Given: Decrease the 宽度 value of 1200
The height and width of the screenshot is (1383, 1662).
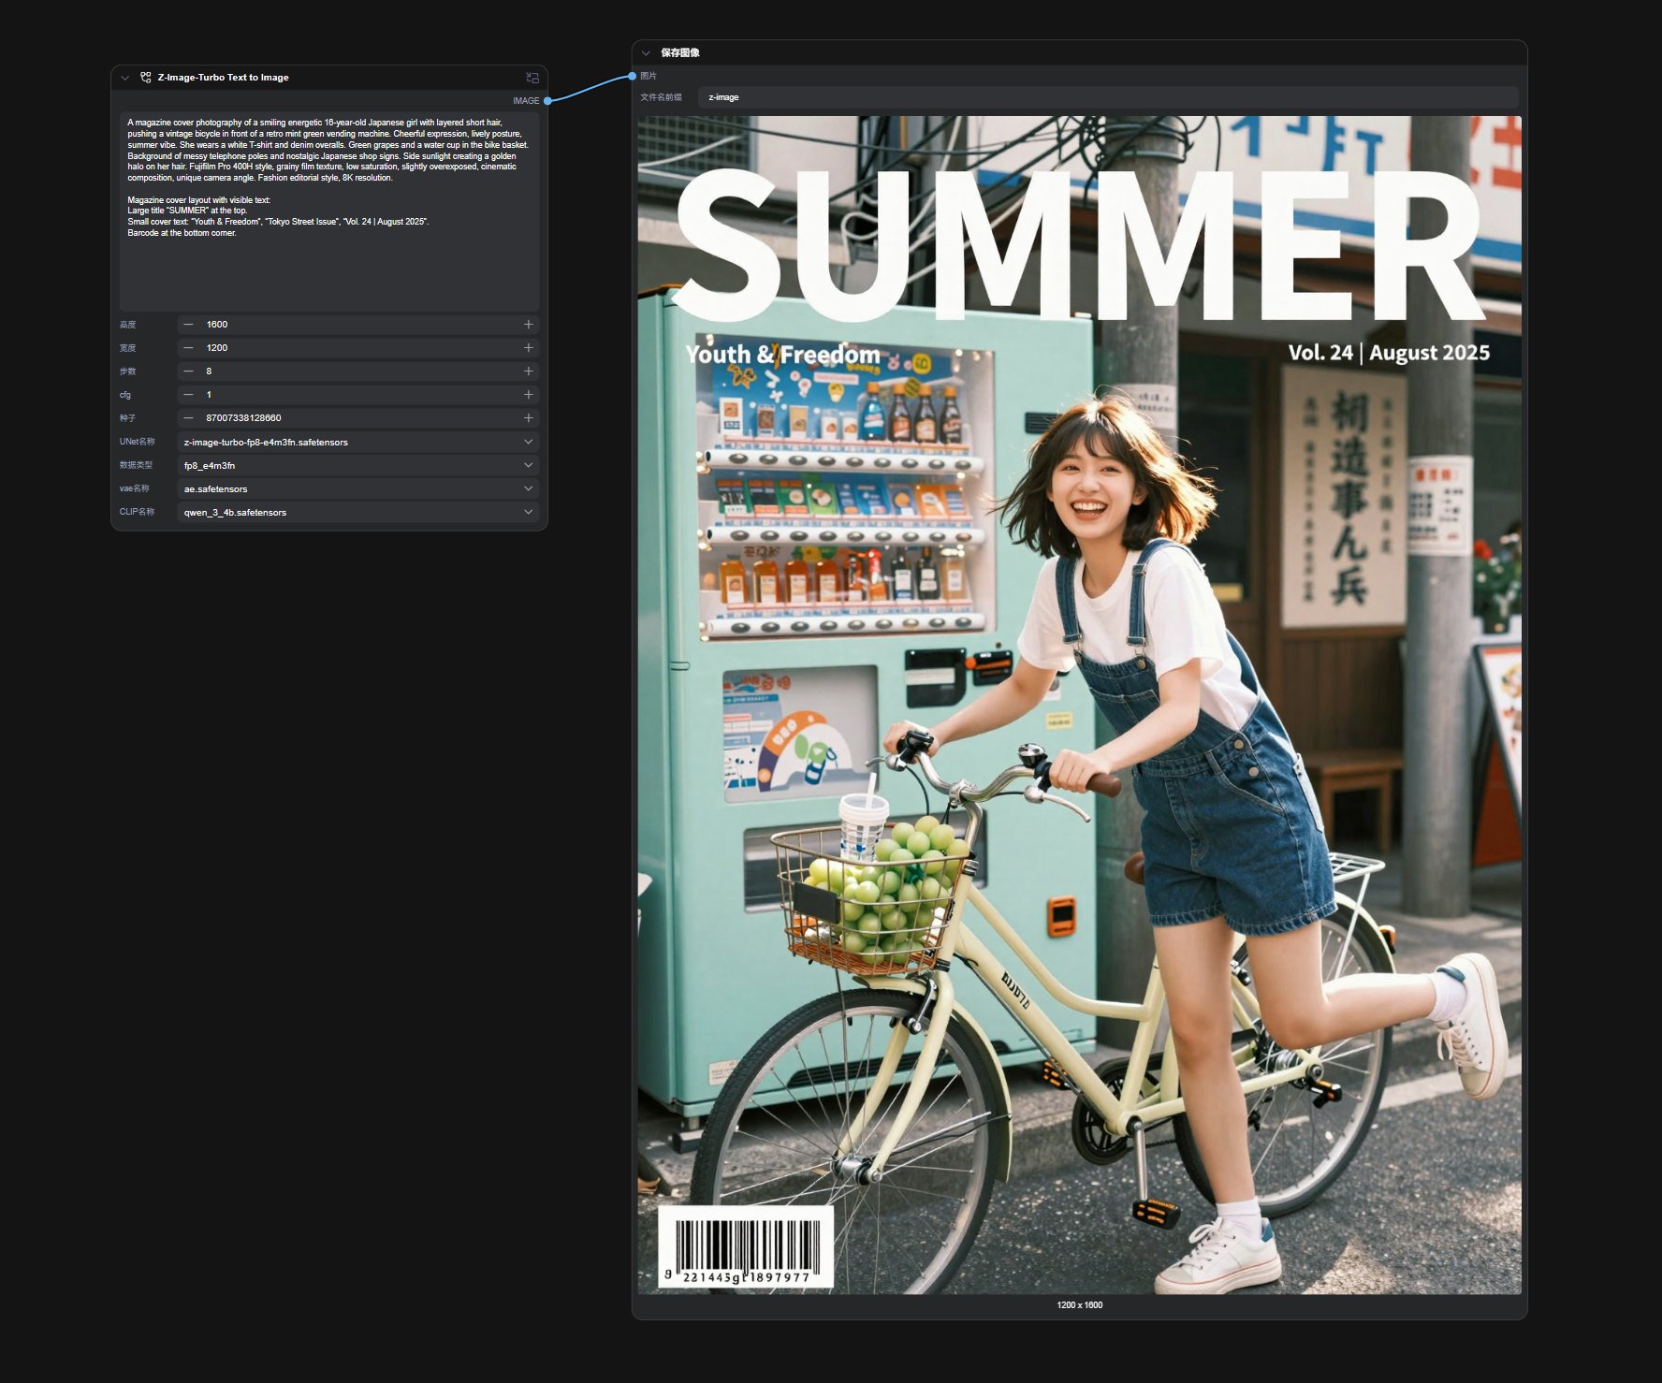Looking at the screenshot, I should coord(189,348).
